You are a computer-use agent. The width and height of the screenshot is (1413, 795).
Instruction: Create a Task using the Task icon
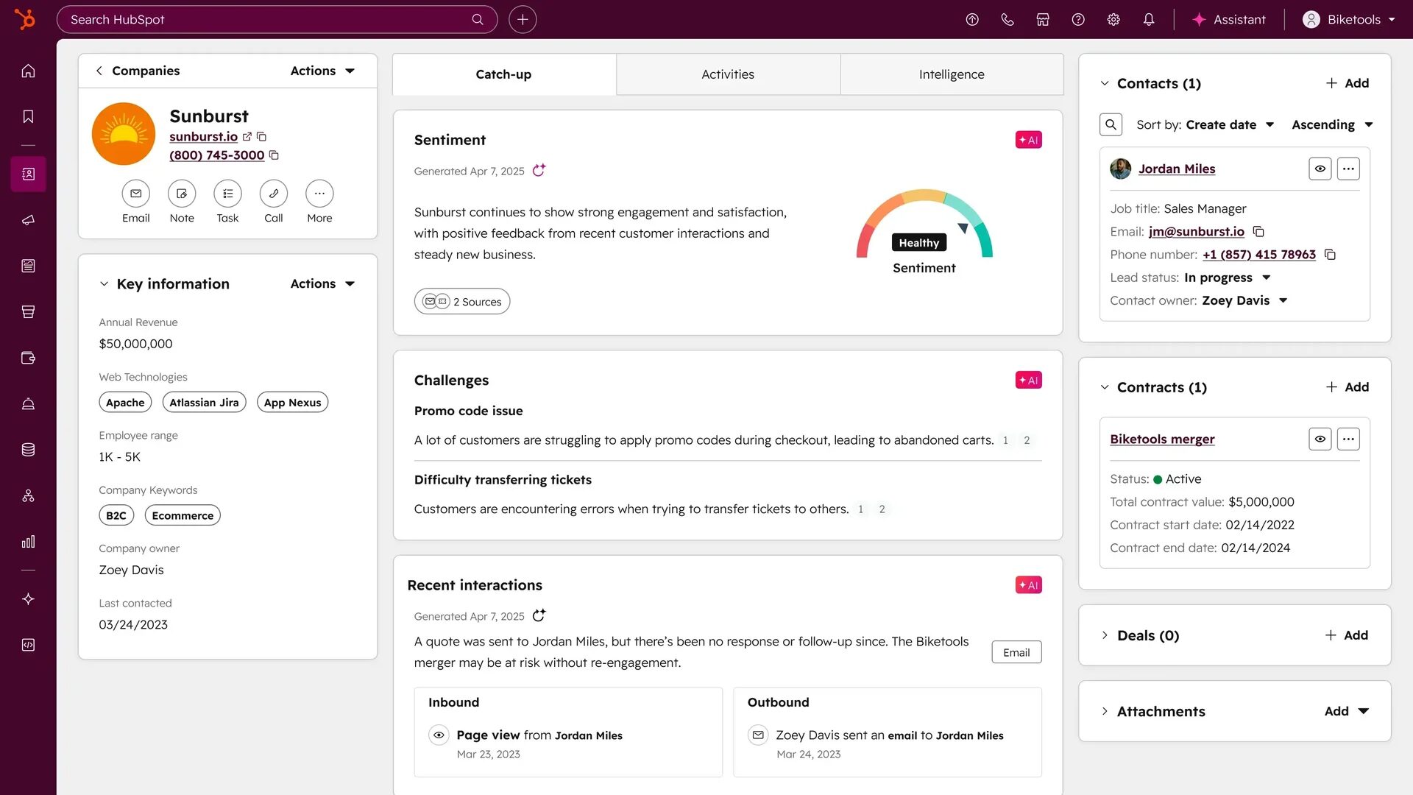pos(227,194)
